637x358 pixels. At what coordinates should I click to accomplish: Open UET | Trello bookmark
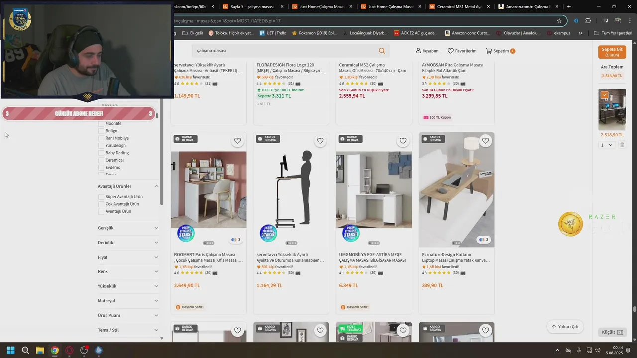click(272, 33)
